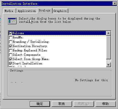This screenshot has width=118, height=109.
Task: Click the dialog list scrollbar track
Action: pyautogui.click(x=109, y=47)
